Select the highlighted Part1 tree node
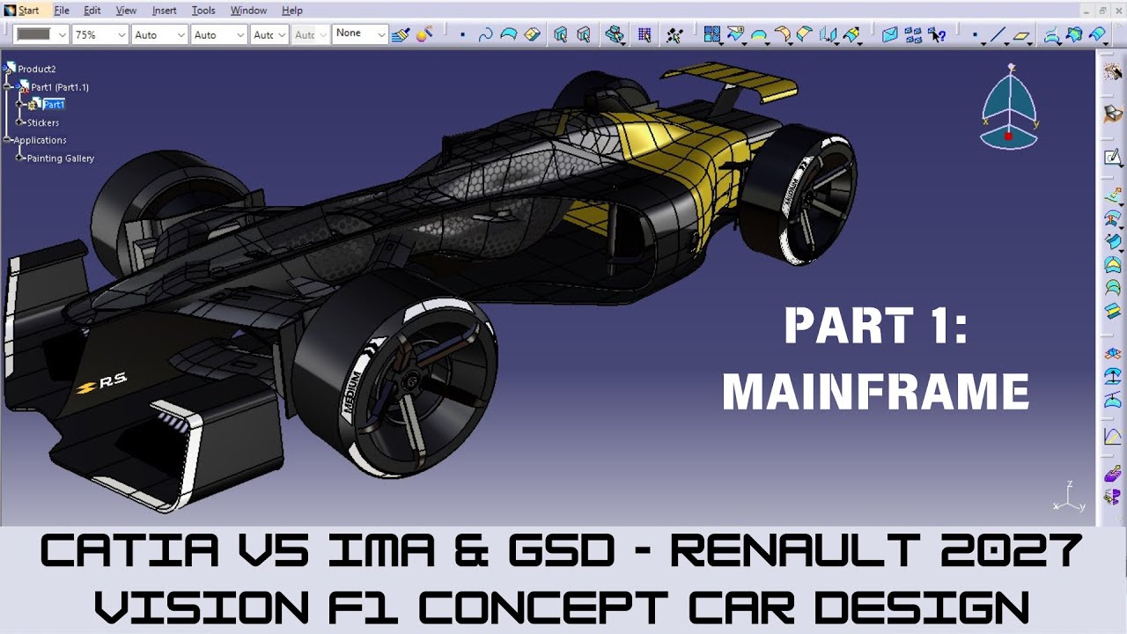The image size is (1127, 634). 54,104
